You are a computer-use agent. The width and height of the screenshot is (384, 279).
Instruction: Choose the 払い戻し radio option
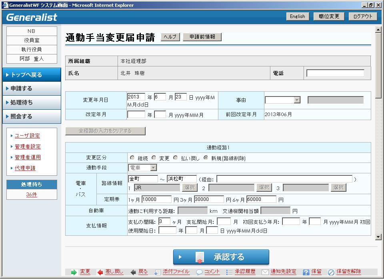coord(176,158)
